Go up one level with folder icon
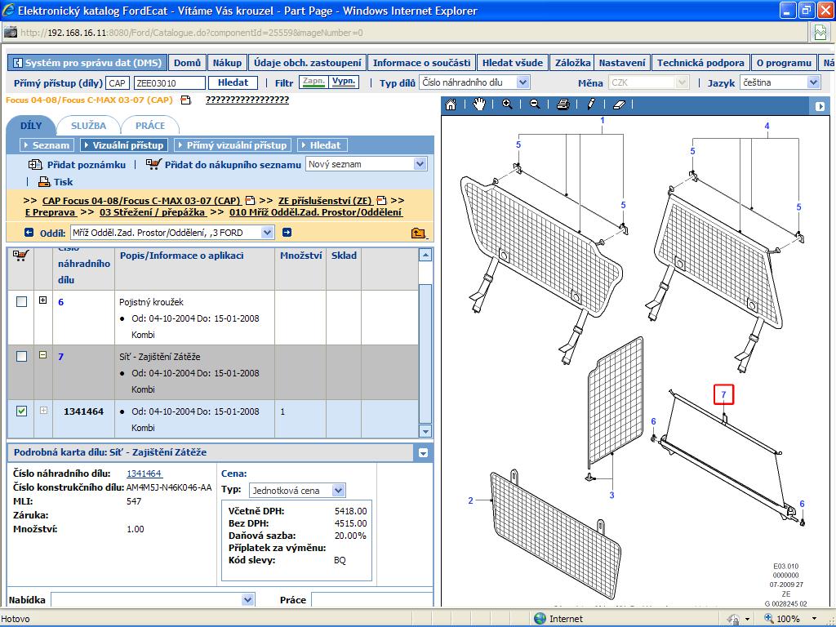 [x=419, y=233]
